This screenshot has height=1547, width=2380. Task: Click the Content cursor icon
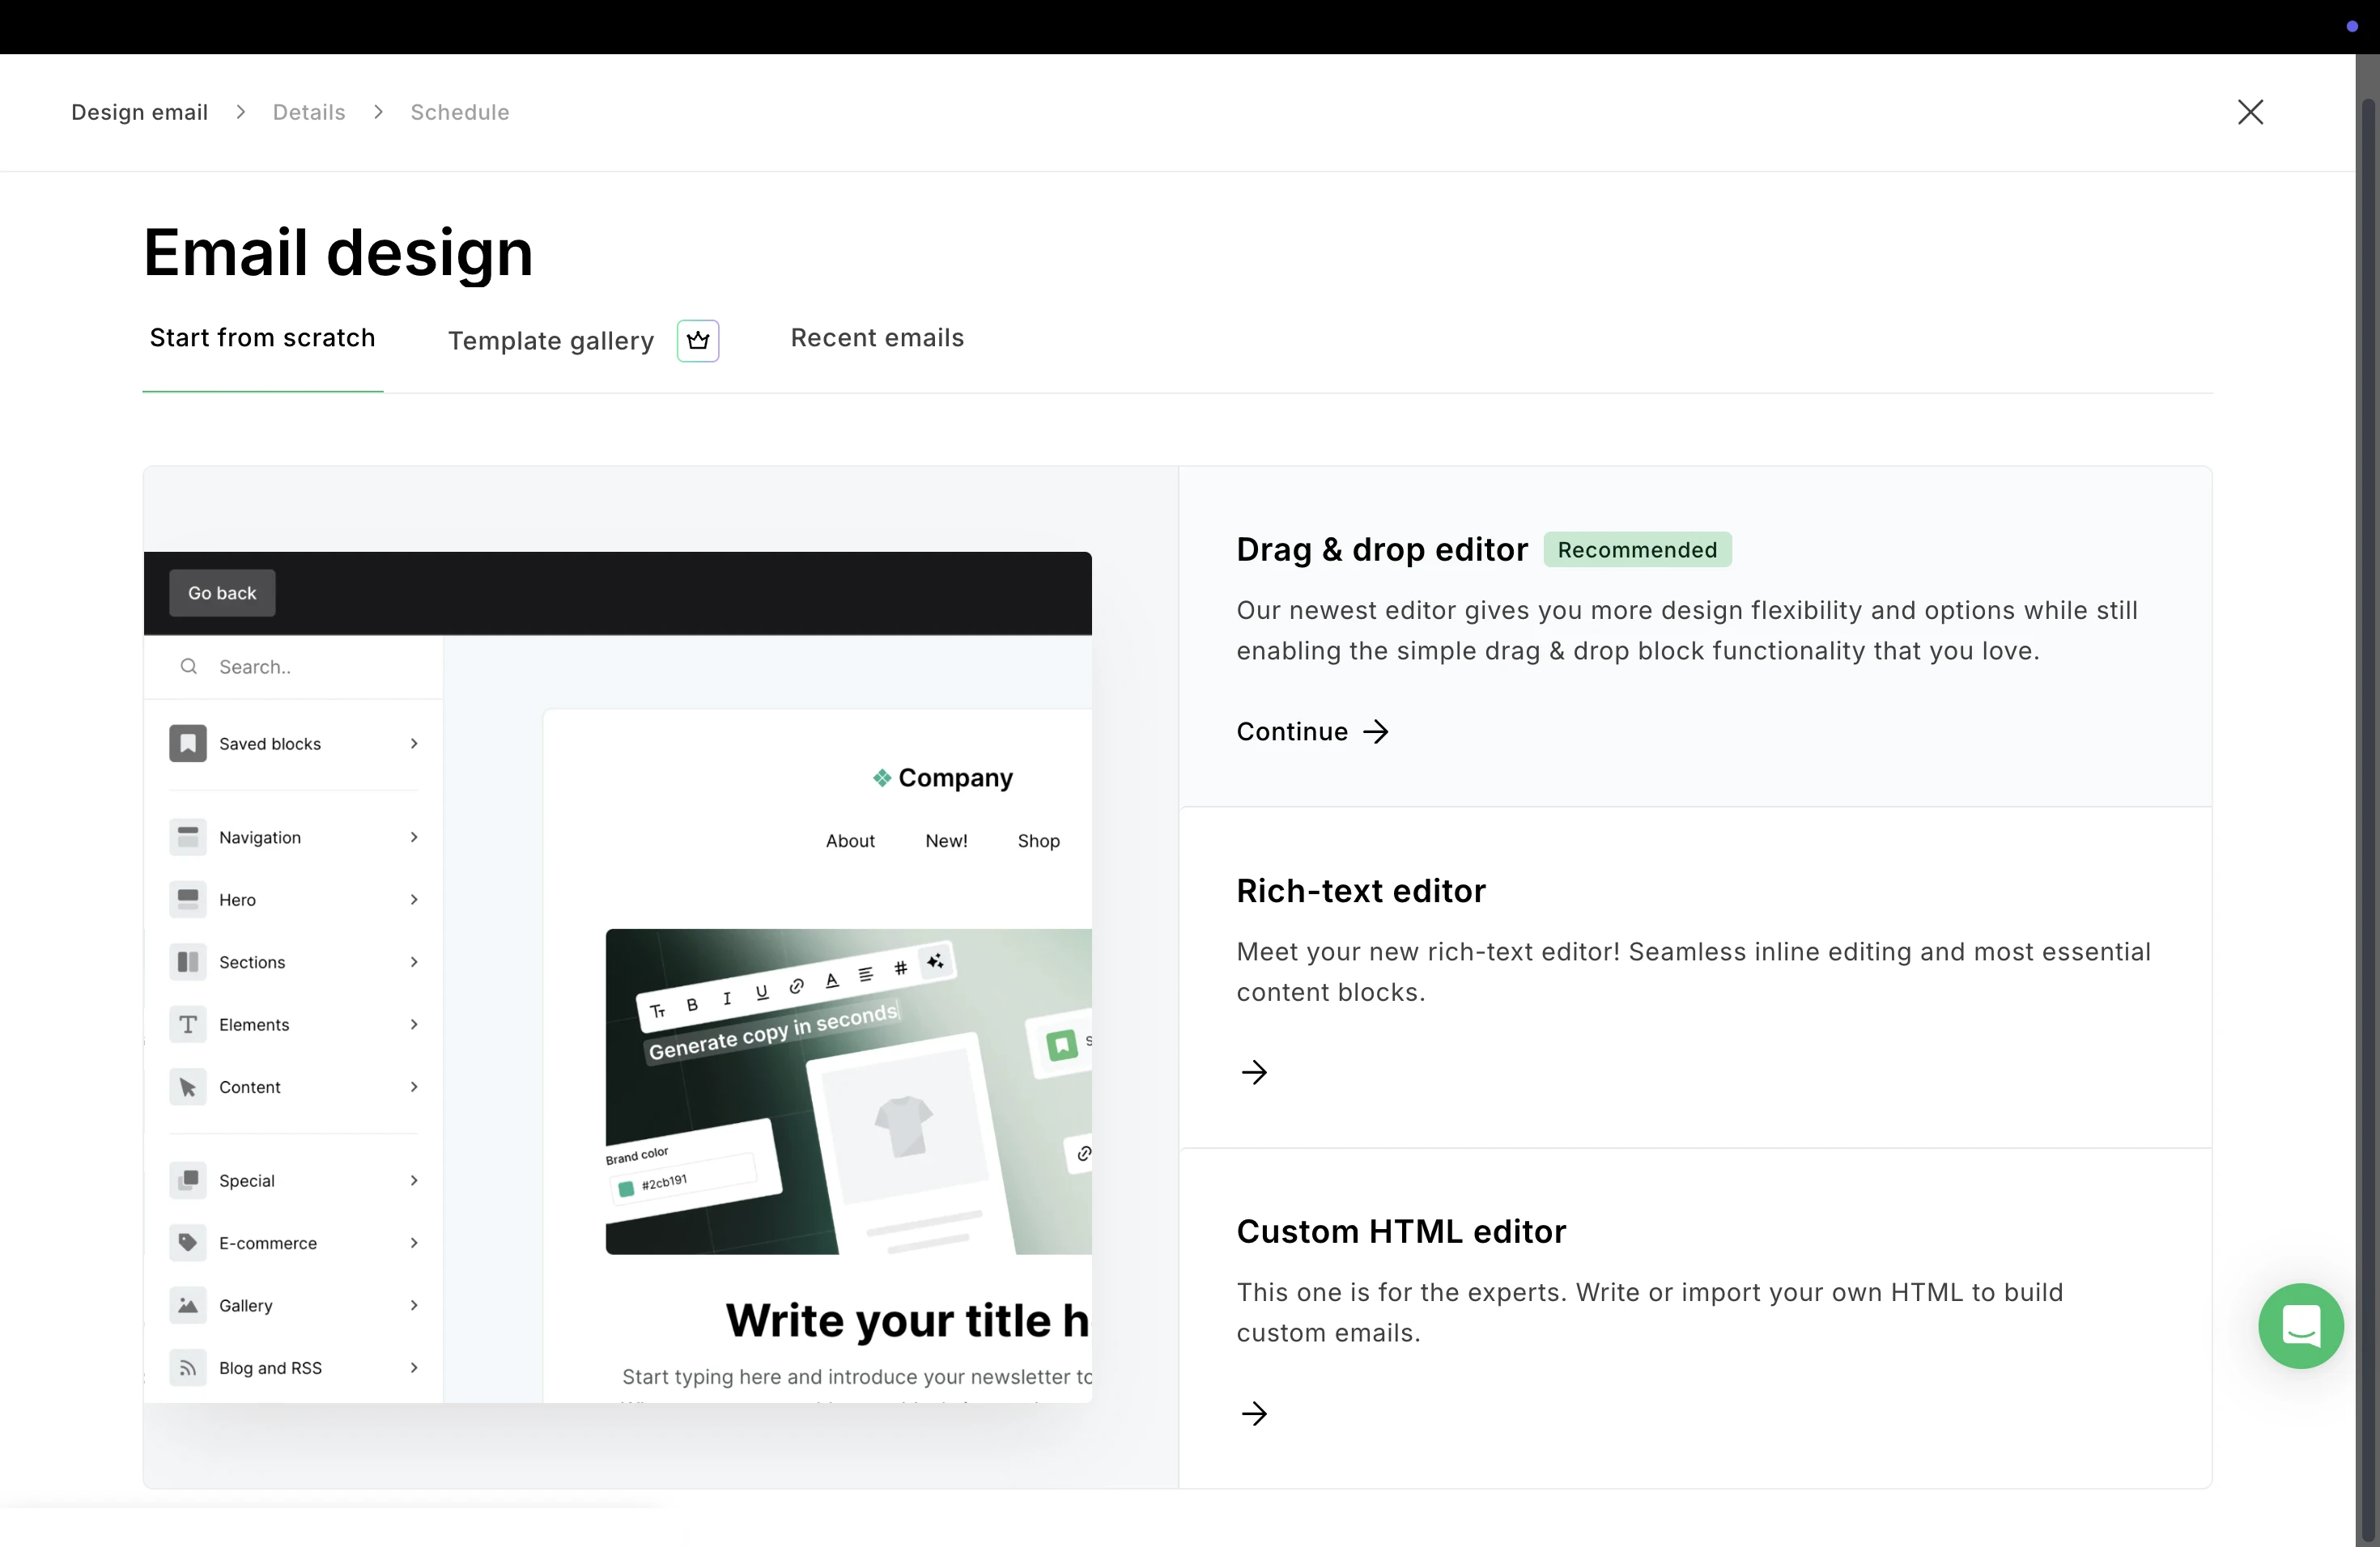[187, 1087]
